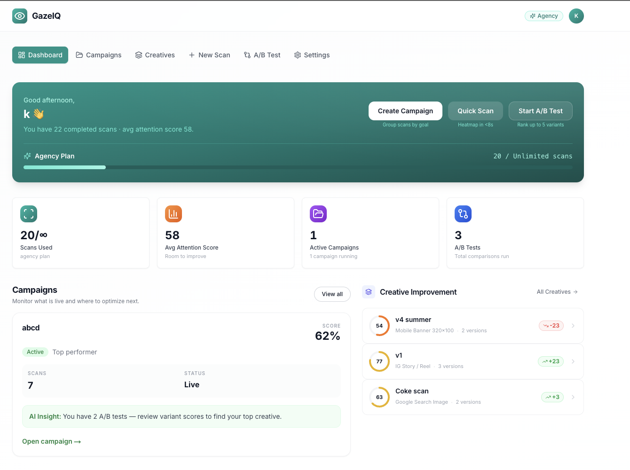The width and height of the screenshot is (630, 470).
Task: Open the New Scan tab
Action: (209, 55)
